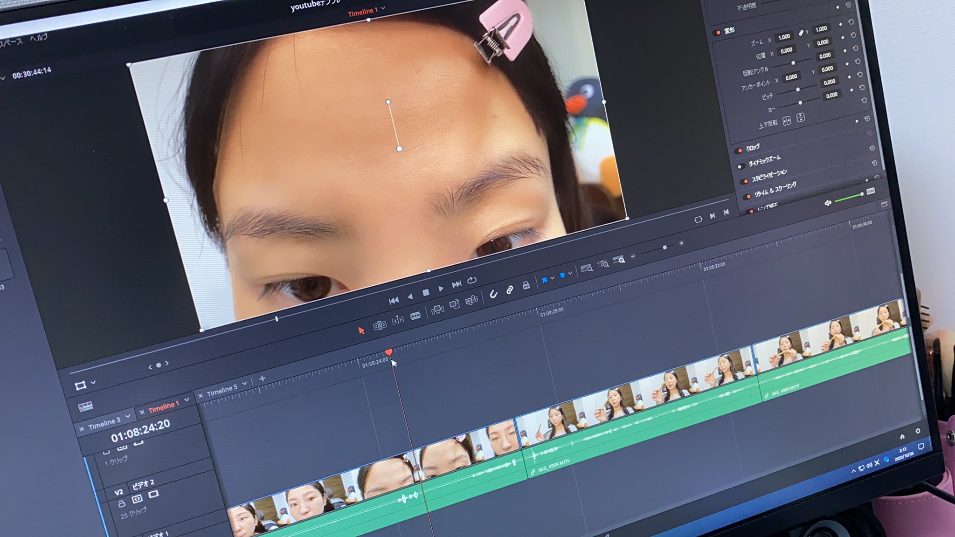Click the overwrite clip icon
Viewport: 955px width, 537px height.
(x=455, y=304)
